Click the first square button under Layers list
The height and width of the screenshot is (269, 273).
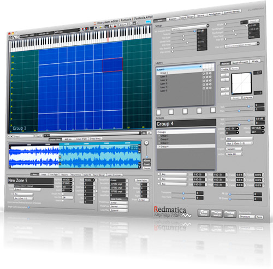(159, 112)
